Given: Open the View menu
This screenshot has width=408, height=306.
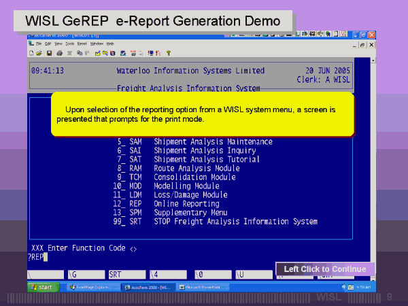Looking at the screenshot, I should [60, 44].
